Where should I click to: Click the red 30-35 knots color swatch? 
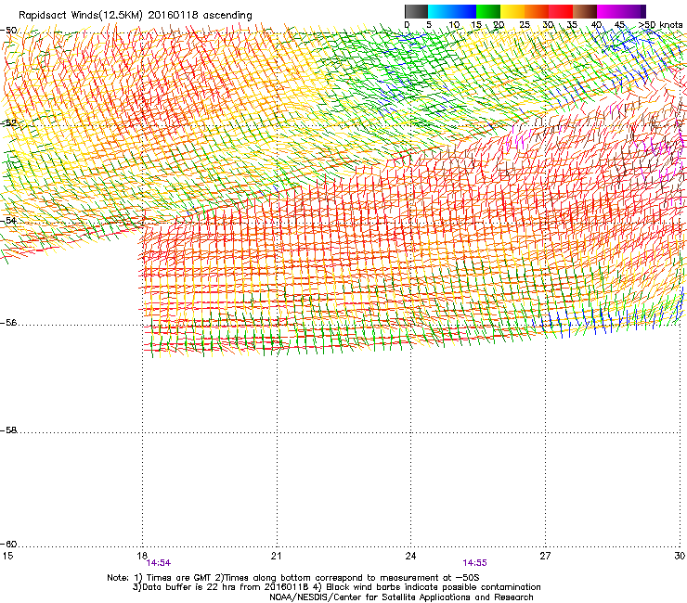(x=561, y=11)
